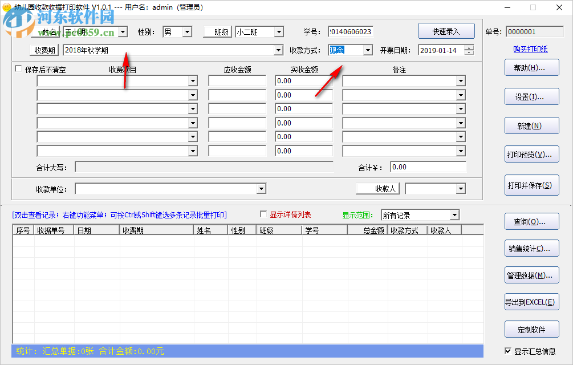Click first row 实收金额 field
The image size is (573, 365).
tap(304, 81)
